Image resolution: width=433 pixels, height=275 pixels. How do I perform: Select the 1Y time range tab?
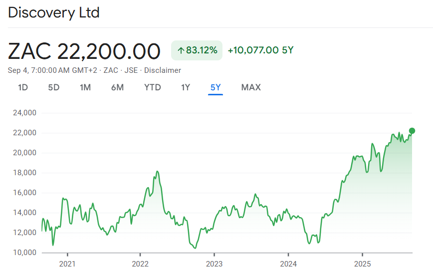pos(186,88)
